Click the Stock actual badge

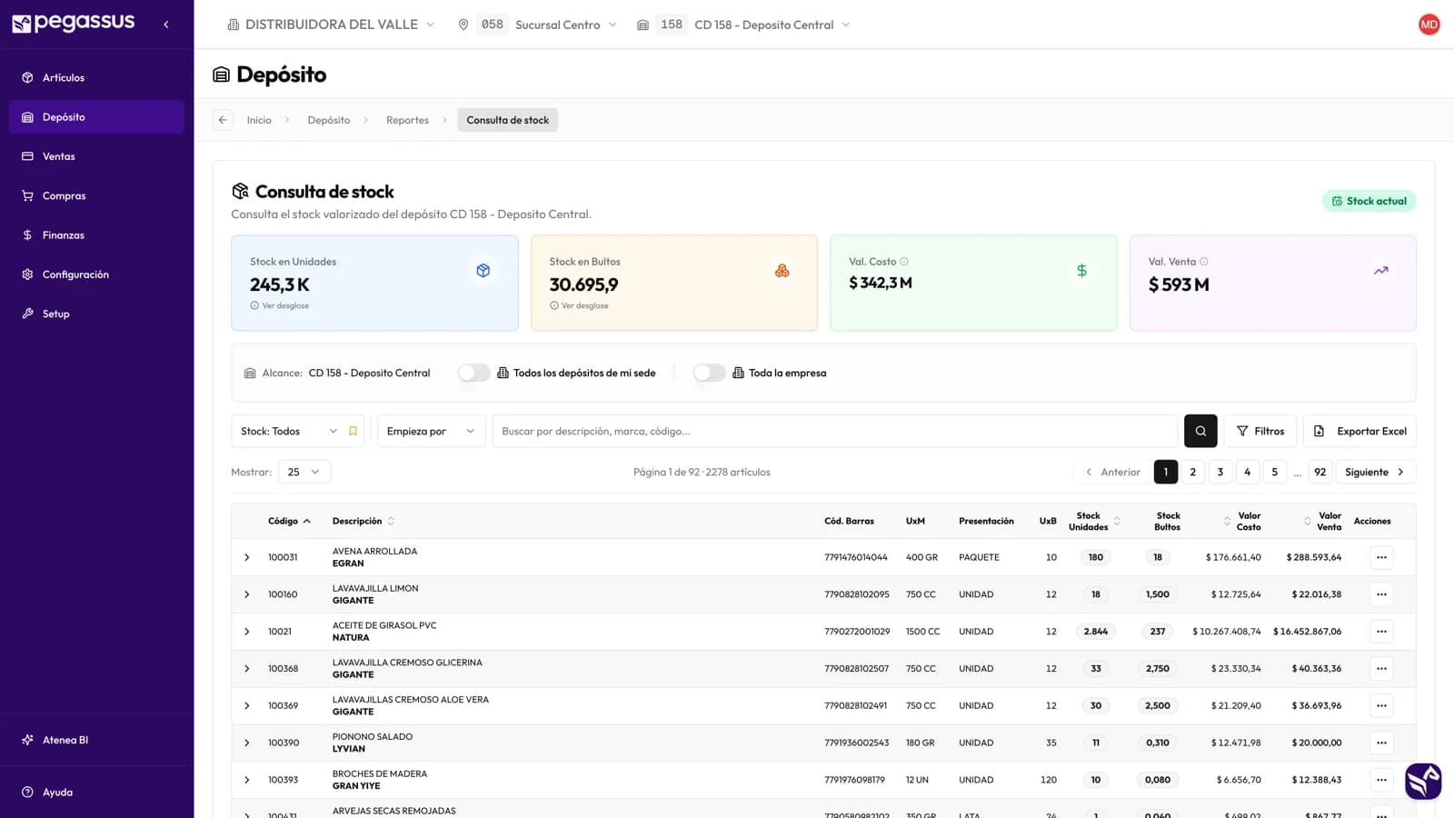pyautogui.click(x=1369, y=201)
